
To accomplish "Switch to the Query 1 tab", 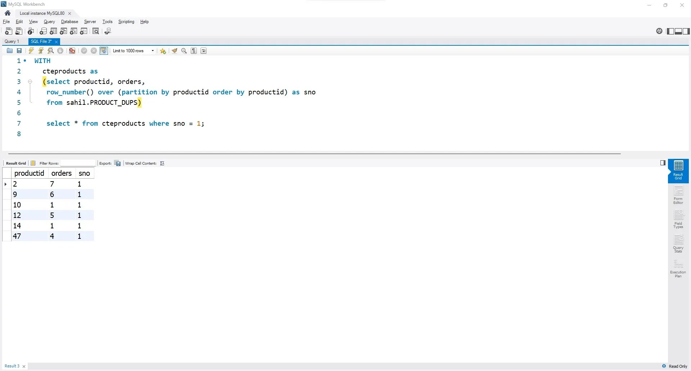I will pos(12,41).
